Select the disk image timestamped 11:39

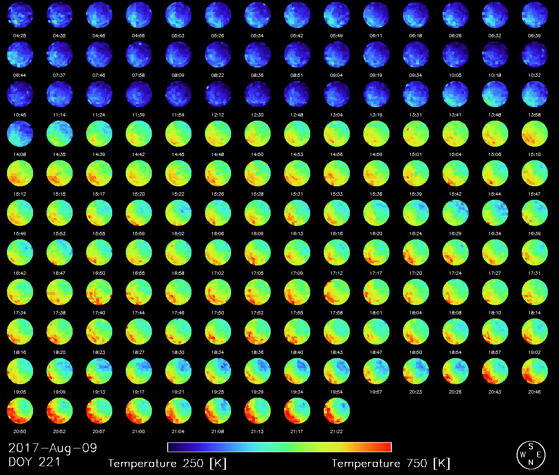pyautogui.click(x=139, y=94)
